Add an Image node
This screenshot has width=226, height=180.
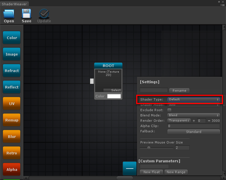12,54
